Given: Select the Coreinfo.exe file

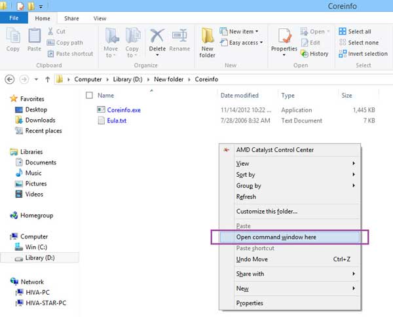Looking at the screenshot, I should [123, 110].
